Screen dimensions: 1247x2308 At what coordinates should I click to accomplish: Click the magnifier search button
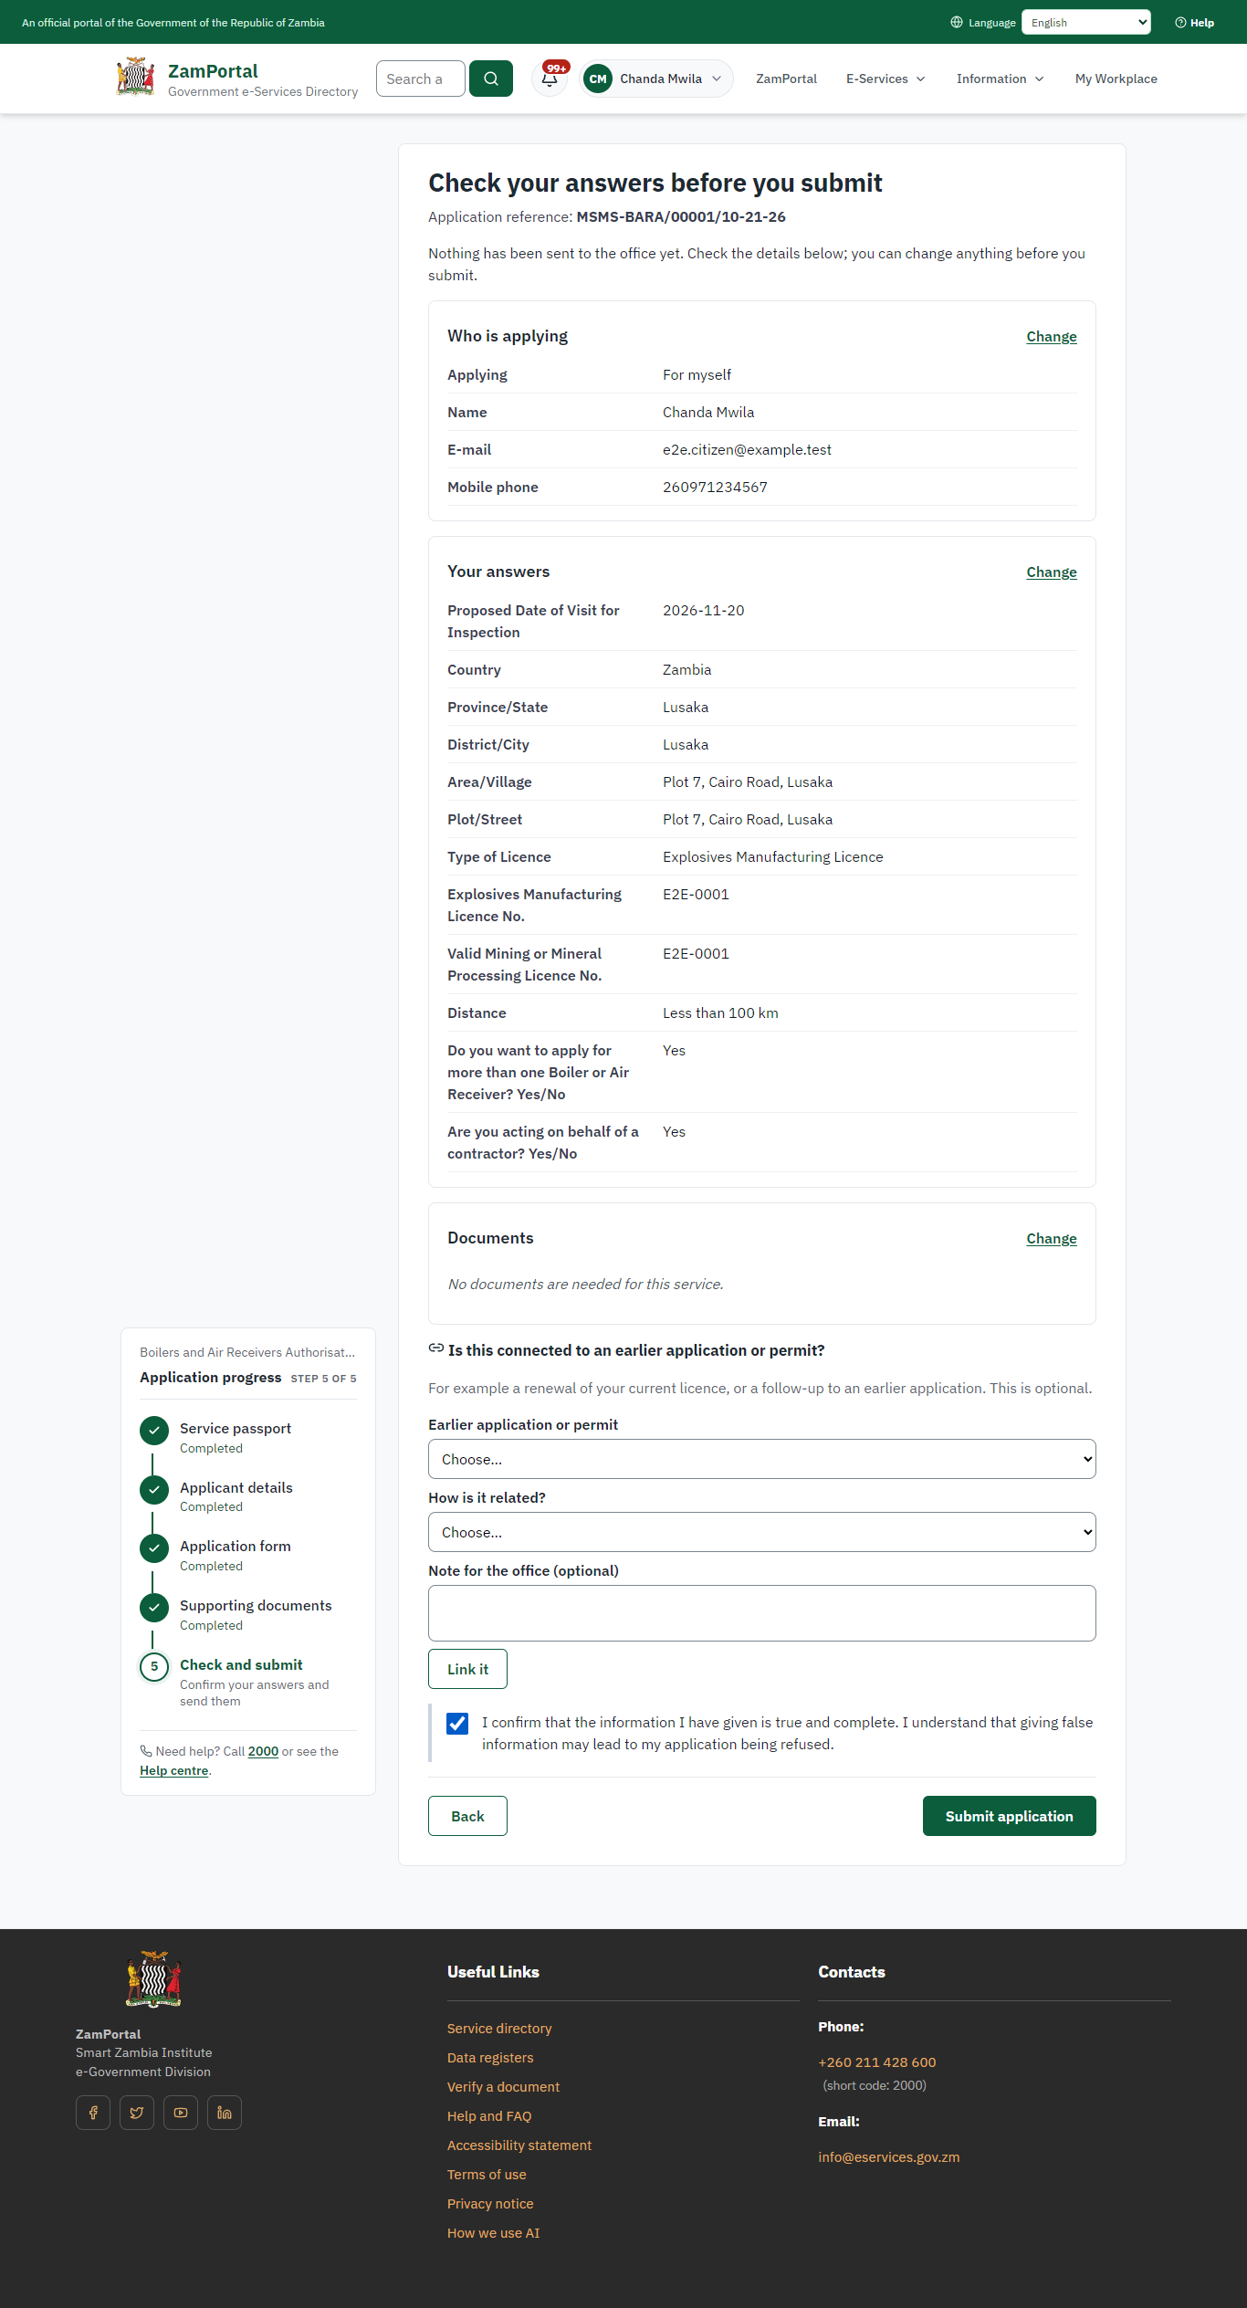[x=491, y=79]
